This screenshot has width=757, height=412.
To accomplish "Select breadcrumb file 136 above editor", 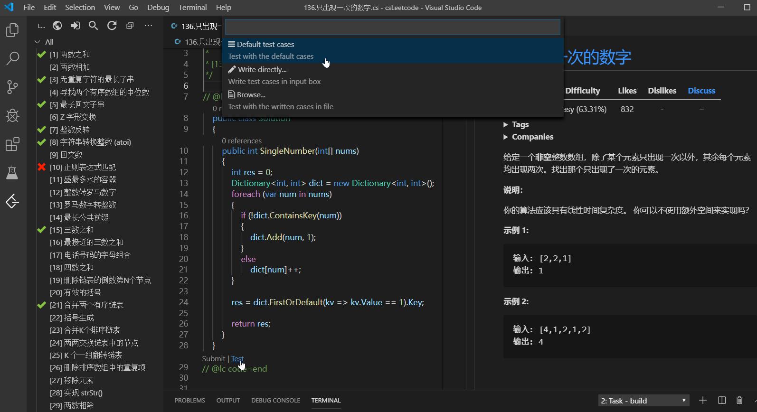I will point(199,42).
